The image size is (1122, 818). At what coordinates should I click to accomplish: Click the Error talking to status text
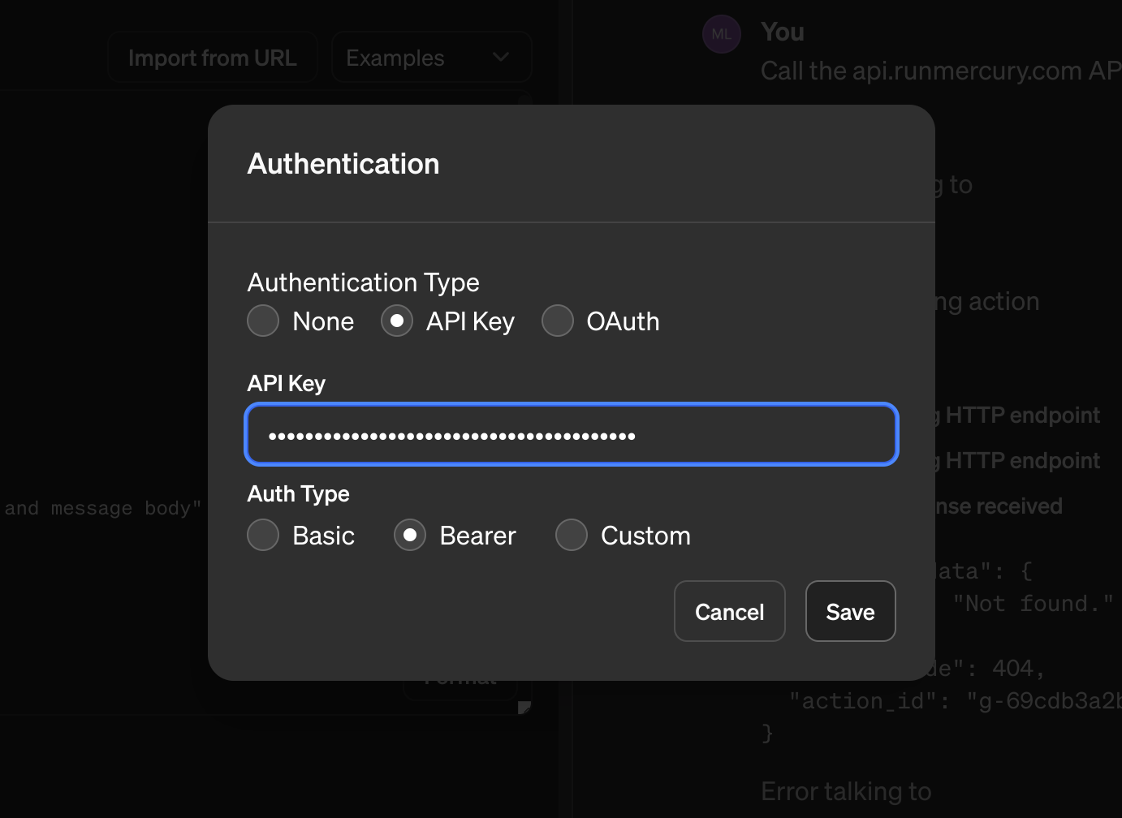(x=846, y=790)
